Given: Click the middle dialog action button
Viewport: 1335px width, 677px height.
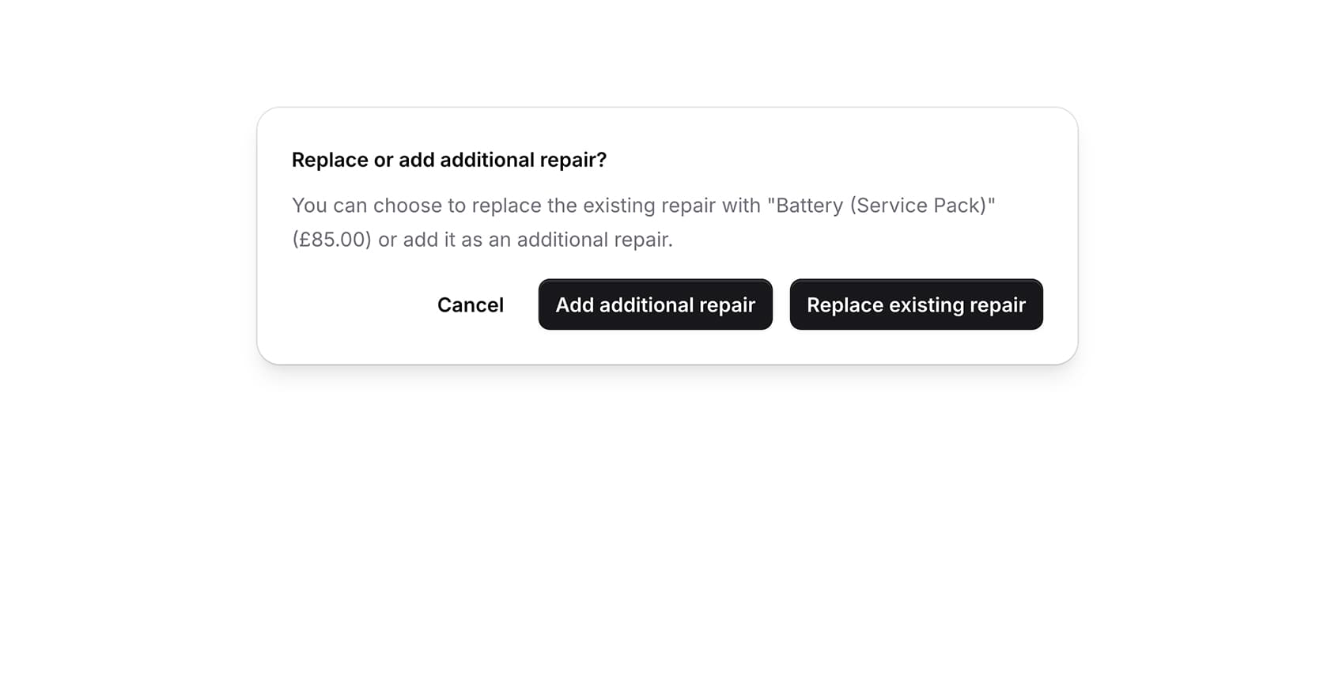Looking at the screenshot, I should coord(655,305).
